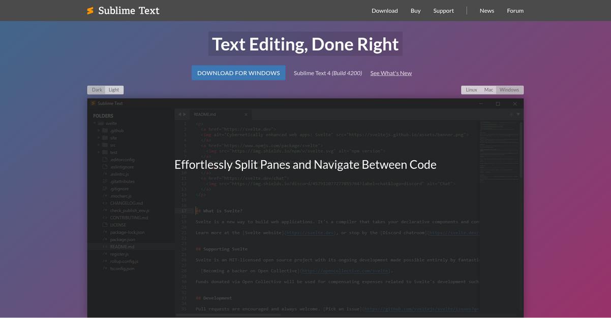
Task: Click the icon beside rollup.config.js
Action: pos(105,261)
